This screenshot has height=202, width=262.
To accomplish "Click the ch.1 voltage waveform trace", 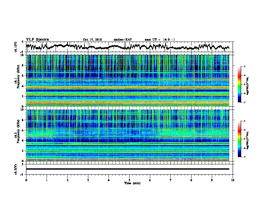I will [128, 47].
